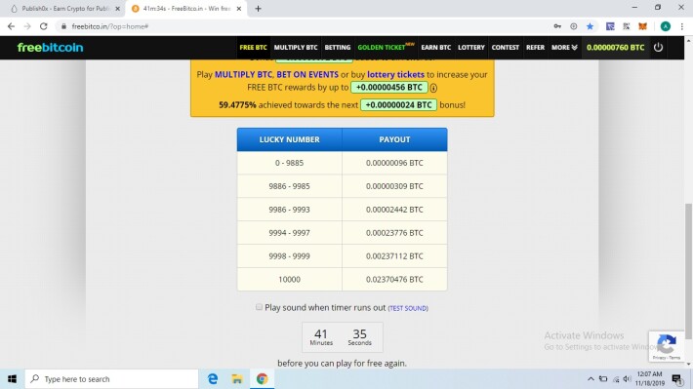The width and height of the screenshot is (693, 389).
Task: Click the info icon beside +0.00000456 BTC
Action: tap(433, 88)
